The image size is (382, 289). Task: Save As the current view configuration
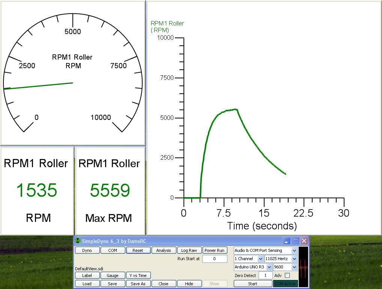(x=138, y=284)
